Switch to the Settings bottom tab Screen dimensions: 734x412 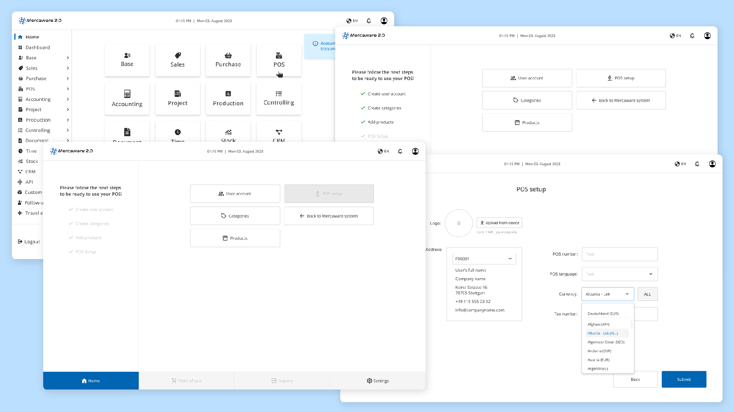(x=377, y=381)
